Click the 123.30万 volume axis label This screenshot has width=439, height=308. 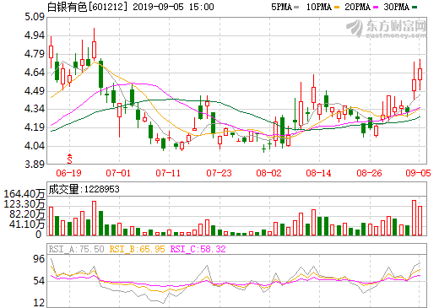(x=24, y=203)
